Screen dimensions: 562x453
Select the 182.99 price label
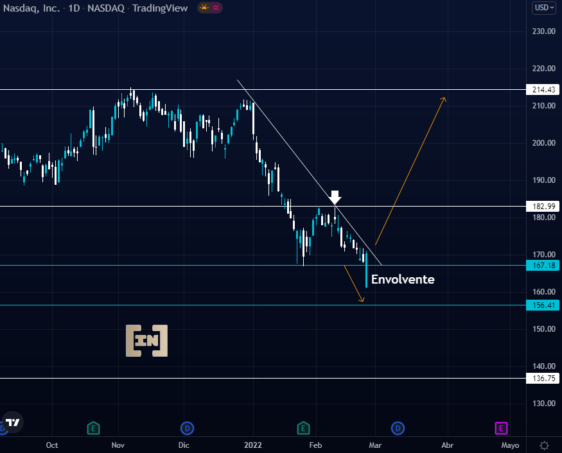(x=543, y=206)
